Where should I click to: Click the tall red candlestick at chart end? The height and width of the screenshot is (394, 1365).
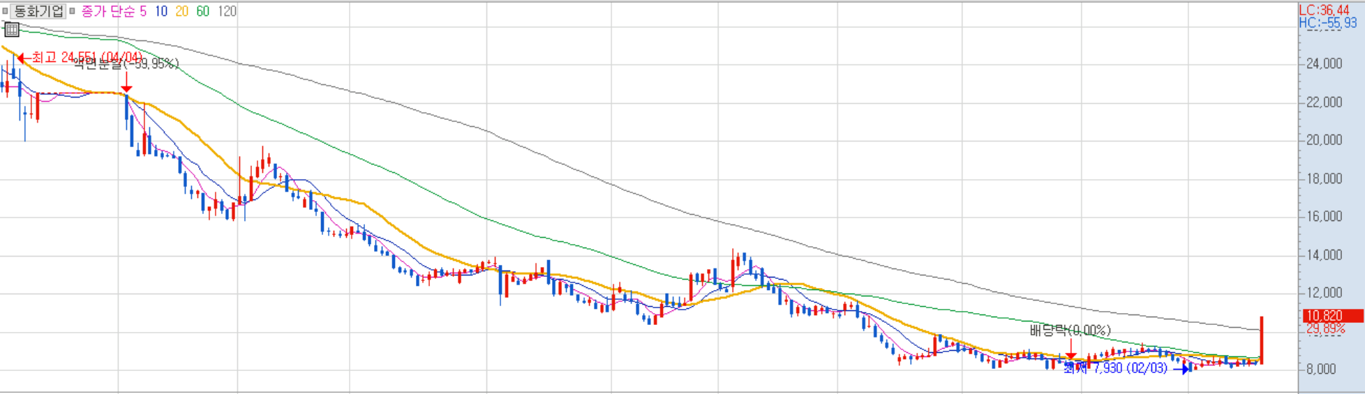[1262, 340]
